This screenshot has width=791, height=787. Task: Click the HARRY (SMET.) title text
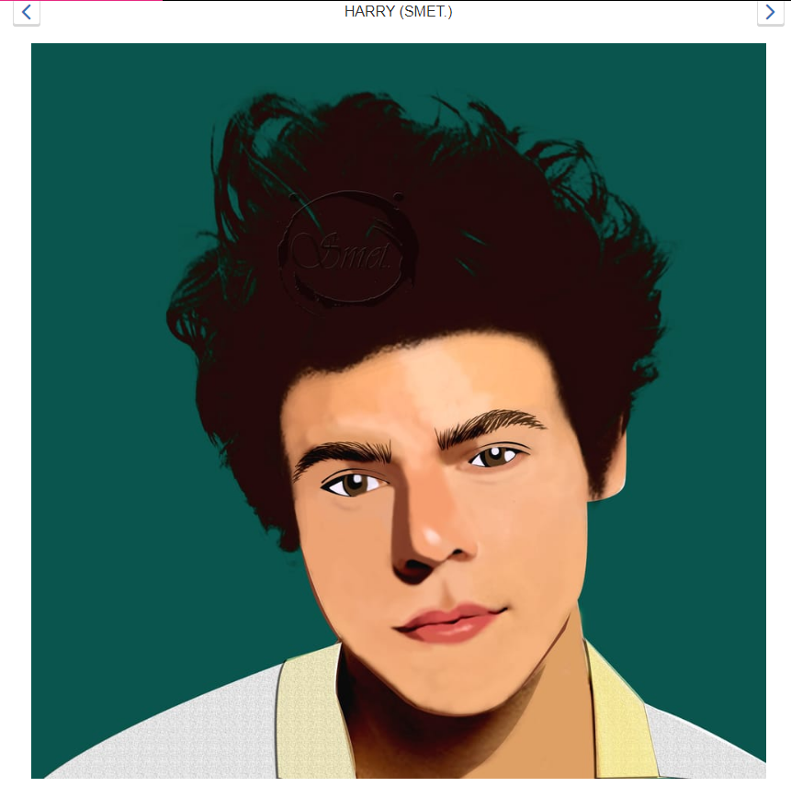[398, 12]
